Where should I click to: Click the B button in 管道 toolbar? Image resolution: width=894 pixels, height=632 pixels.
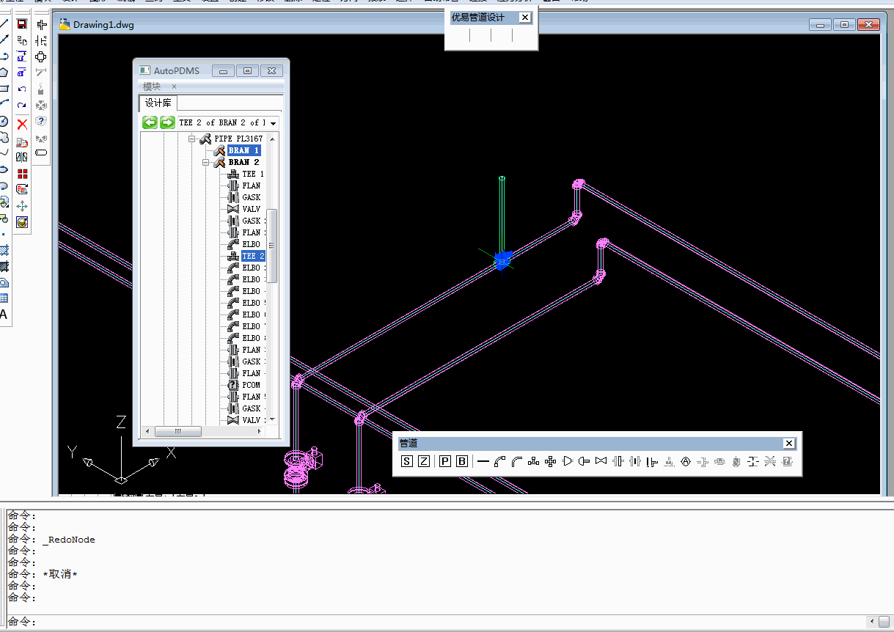(x=462, y=461)
